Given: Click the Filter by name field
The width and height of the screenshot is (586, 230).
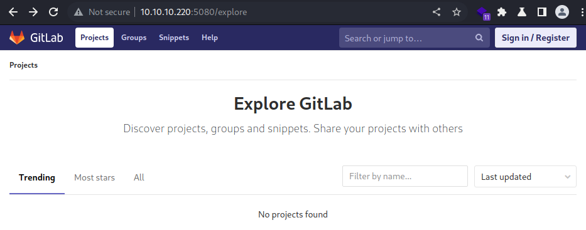Looking at the screenshot, I should [404, 176].
